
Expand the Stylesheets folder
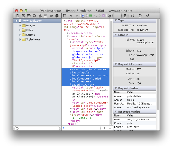pyautogui.click(x=20, y=39)
